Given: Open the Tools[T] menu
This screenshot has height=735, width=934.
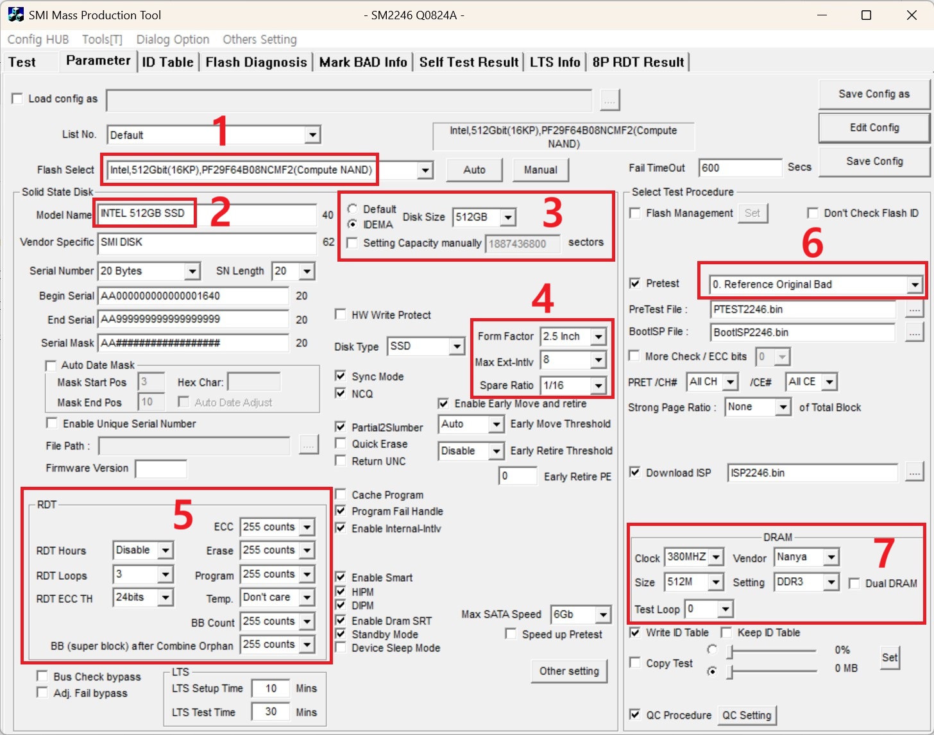Looking at the screenshot, I should [x=102, y=39].
